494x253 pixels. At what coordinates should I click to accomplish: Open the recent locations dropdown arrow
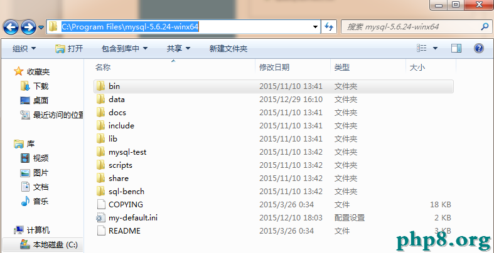(x=41, y=28)
